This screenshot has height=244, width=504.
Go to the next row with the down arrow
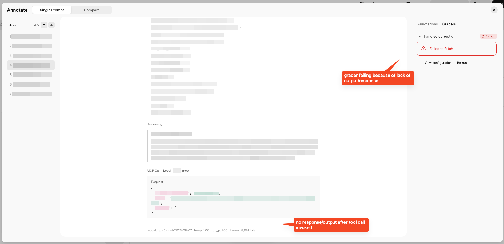(x=51, y=25)
